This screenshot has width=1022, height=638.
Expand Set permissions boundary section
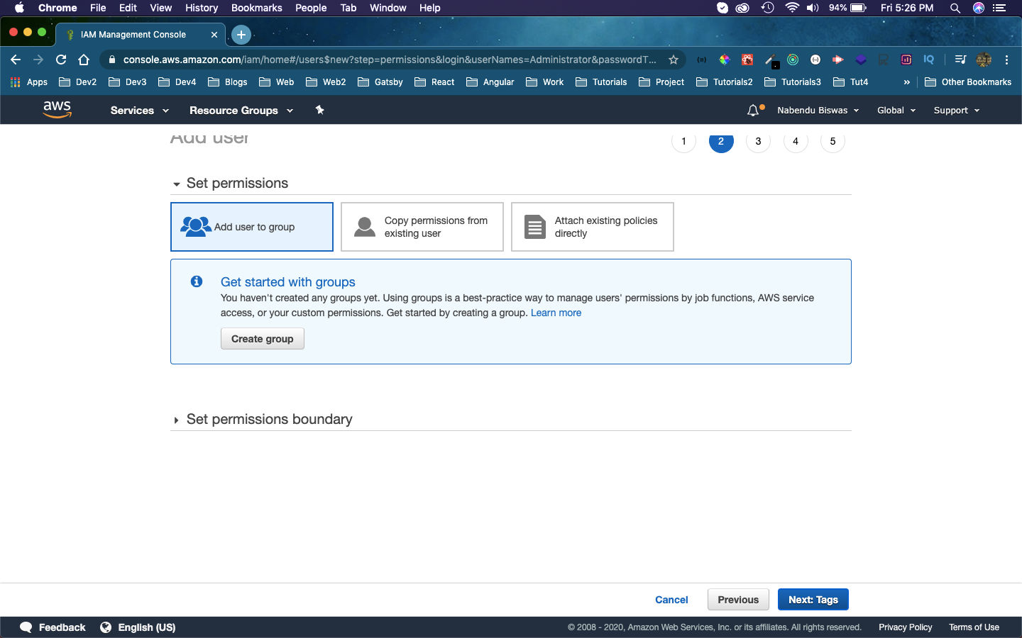[x=176, y=420]
